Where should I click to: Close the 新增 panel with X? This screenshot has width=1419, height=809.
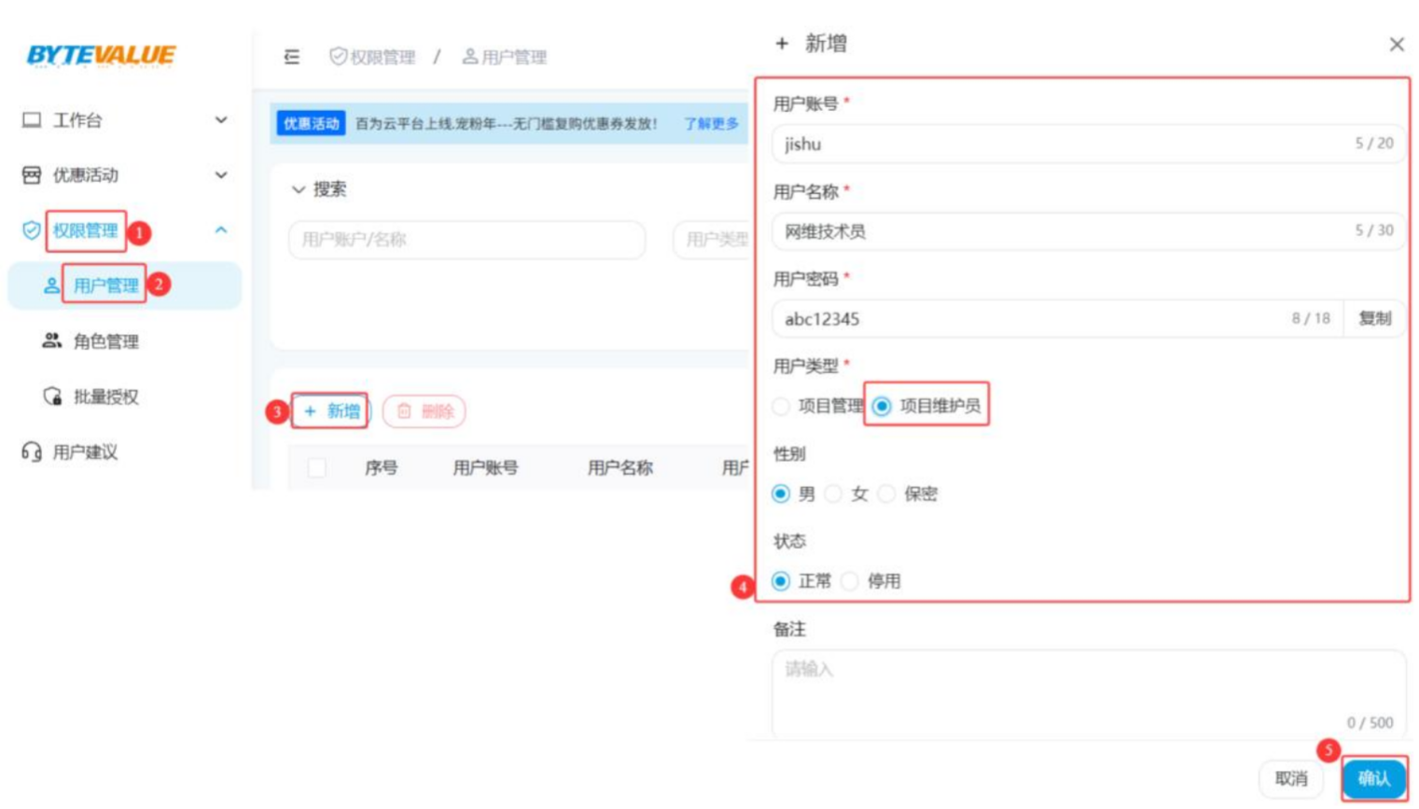pos(1396,45)
